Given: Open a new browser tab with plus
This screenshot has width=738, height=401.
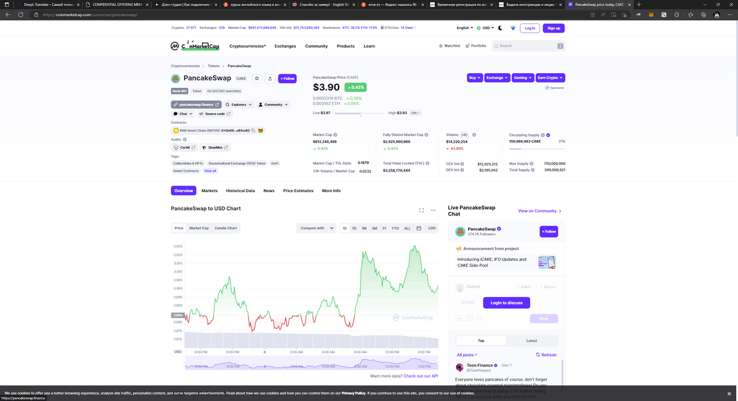Looking at the screenshot, I should [639, 4].
